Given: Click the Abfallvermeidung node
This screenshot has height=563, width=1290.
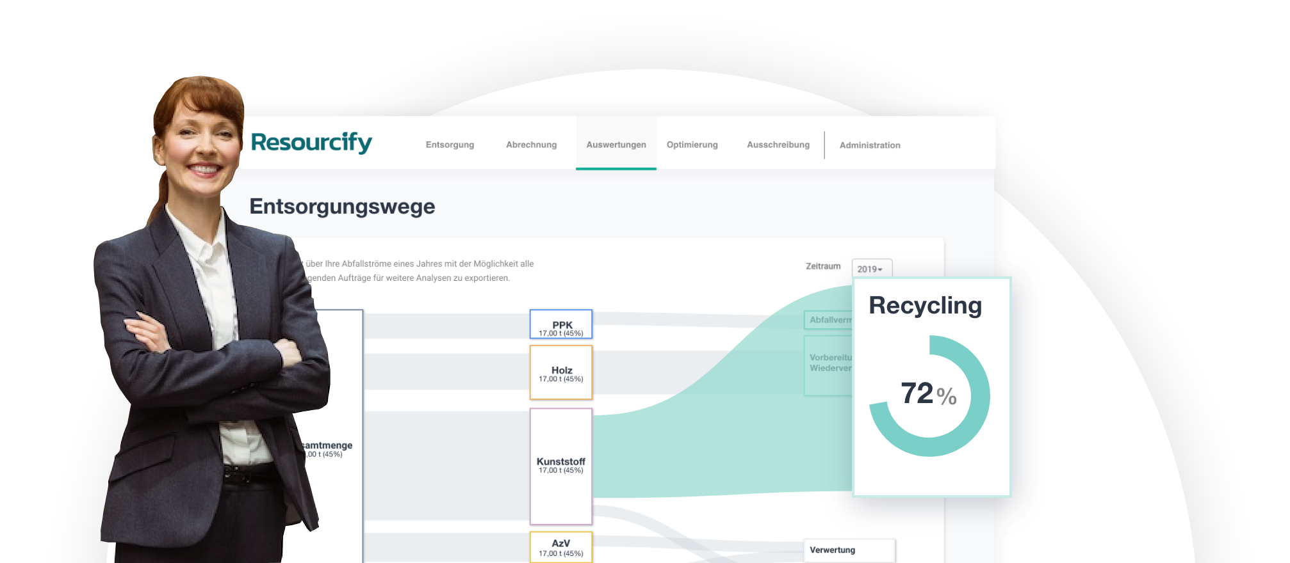Looking at the screenshot, I should click(x=829, y=320).
